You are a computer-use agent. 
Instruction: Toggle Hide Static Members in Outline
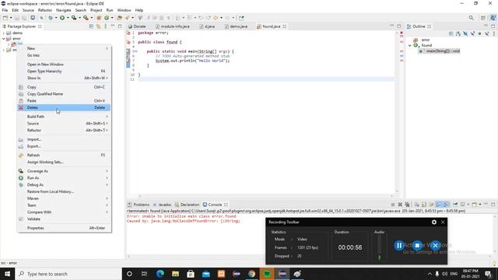[472, 33]
